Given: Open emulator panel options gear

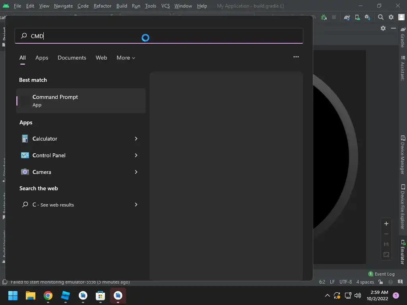Looking at the screenshot, I should pyautogui.click(x=383, y=28).
